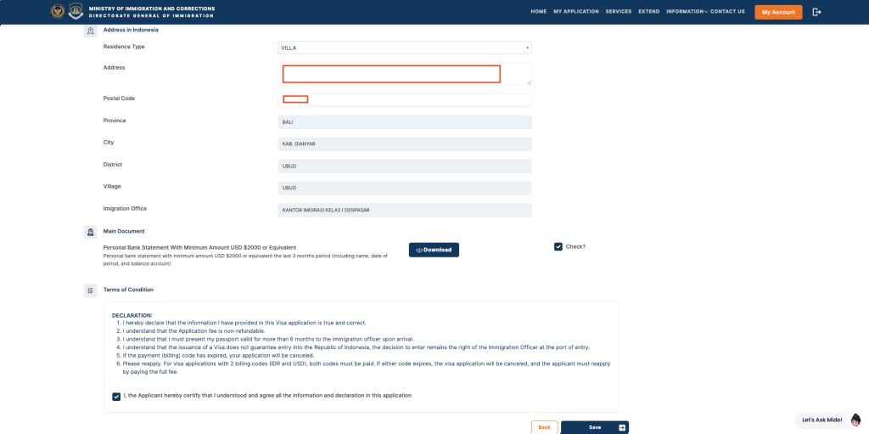The image size is (869, 434).
Task: Click the arrow icon on the Save button
Action: (622, 428)
